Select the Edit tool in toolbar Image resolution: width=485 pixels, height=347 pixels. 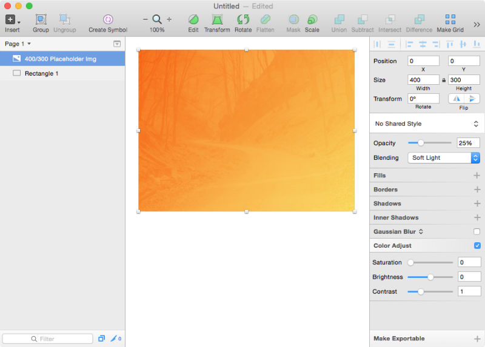pos(193,19)
